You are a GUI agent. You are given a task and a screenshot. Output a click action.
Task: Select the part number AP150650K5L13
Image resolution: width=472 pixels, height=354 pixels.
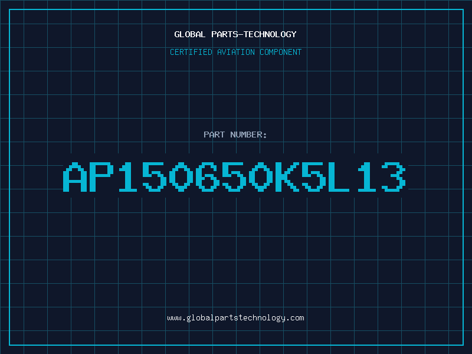coord(234,176)
